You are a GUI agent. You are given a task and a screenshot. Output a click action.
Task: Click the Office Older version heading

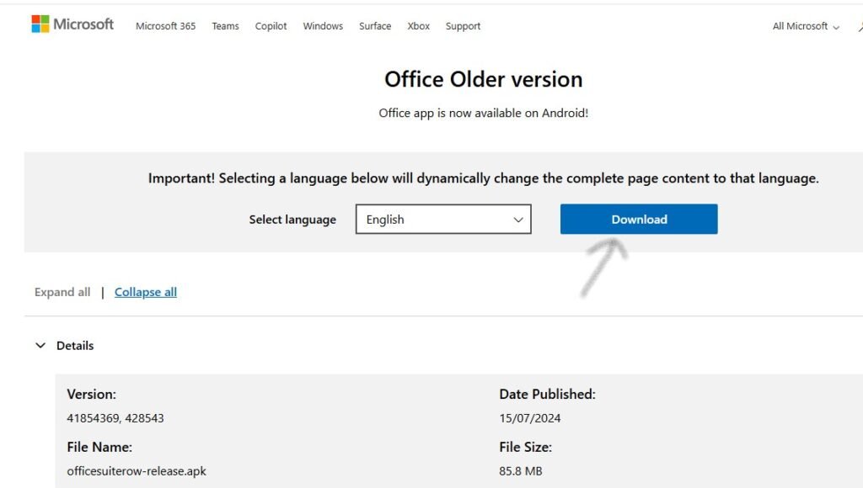pyautogui.click(x=483, y=79)
